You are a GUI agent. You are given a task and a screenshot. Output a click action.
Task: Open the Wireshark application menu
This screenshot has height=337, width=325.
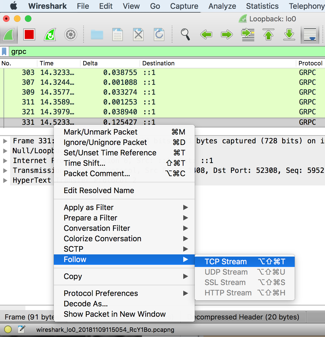point(48,6)
